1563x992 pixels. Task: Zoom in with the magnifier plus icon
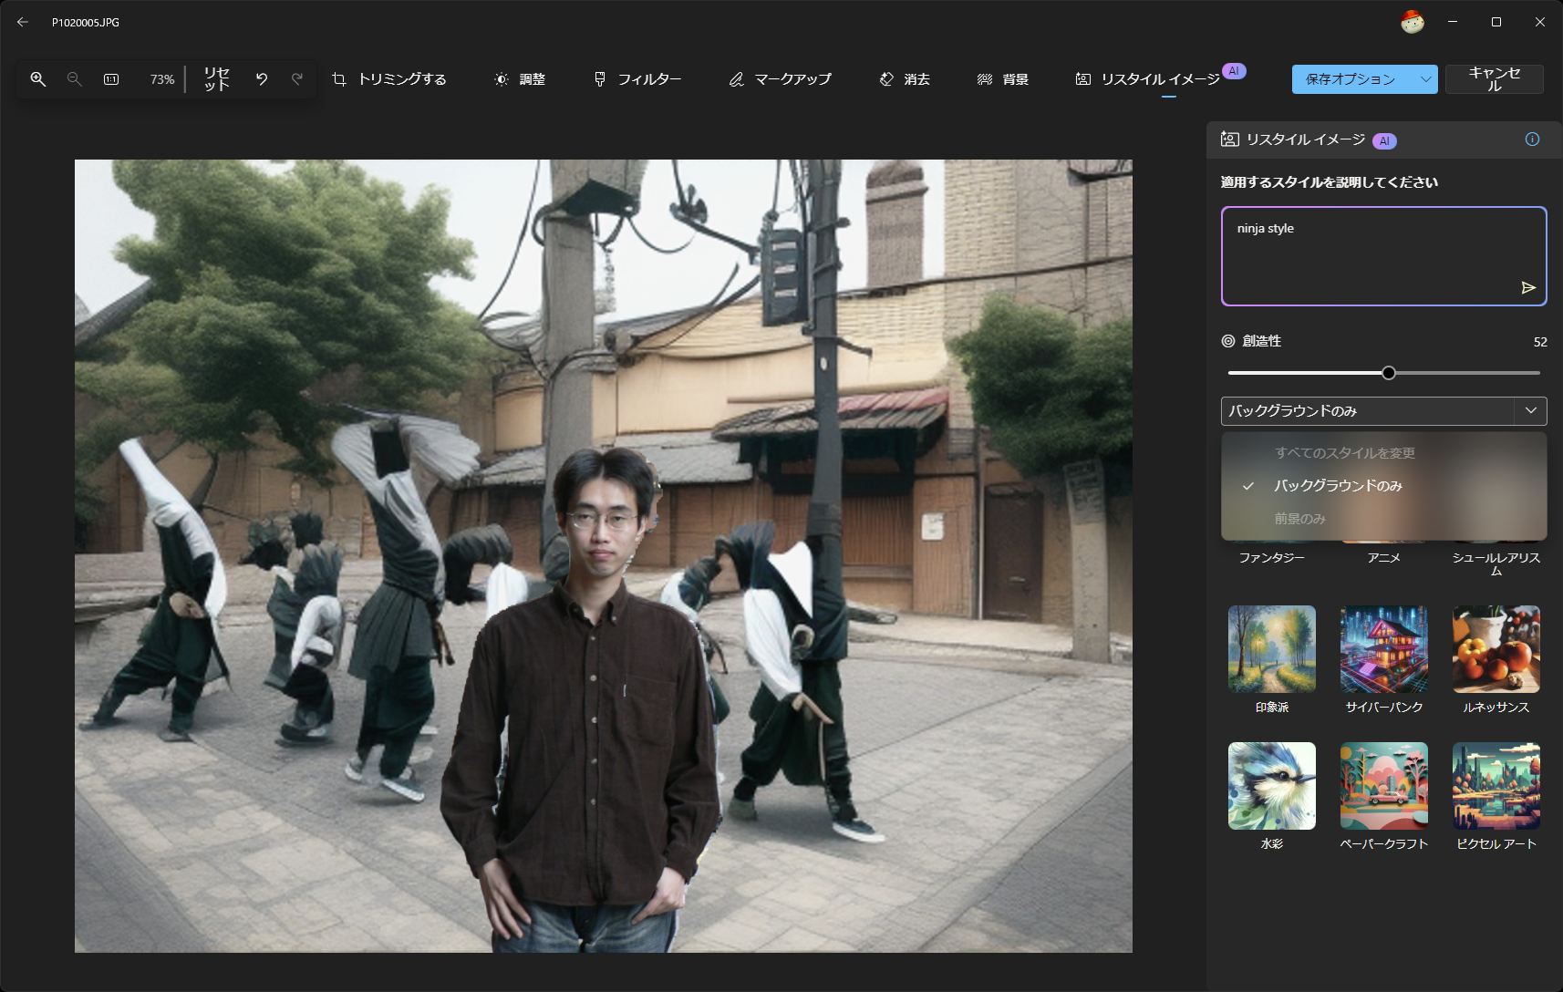pyautogui.click(x=38, y=79)
